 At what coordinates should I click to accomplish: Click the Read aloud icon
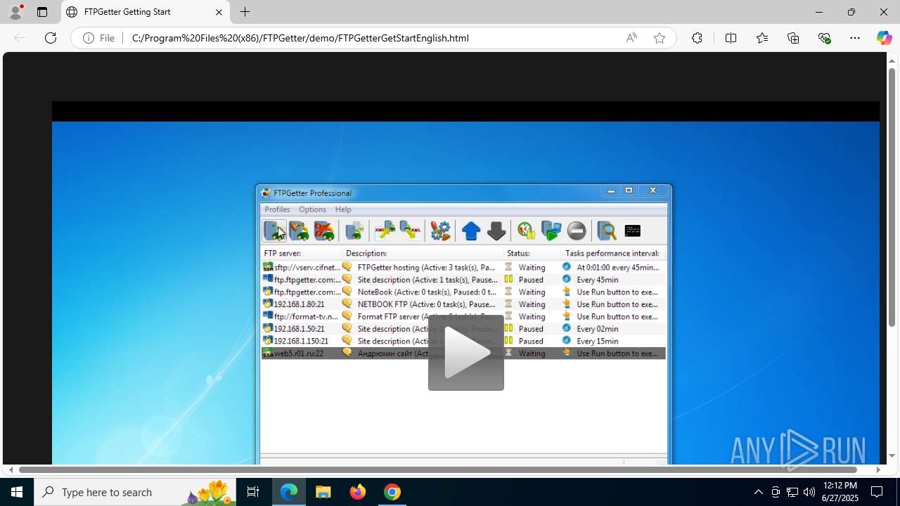point(631,38)
